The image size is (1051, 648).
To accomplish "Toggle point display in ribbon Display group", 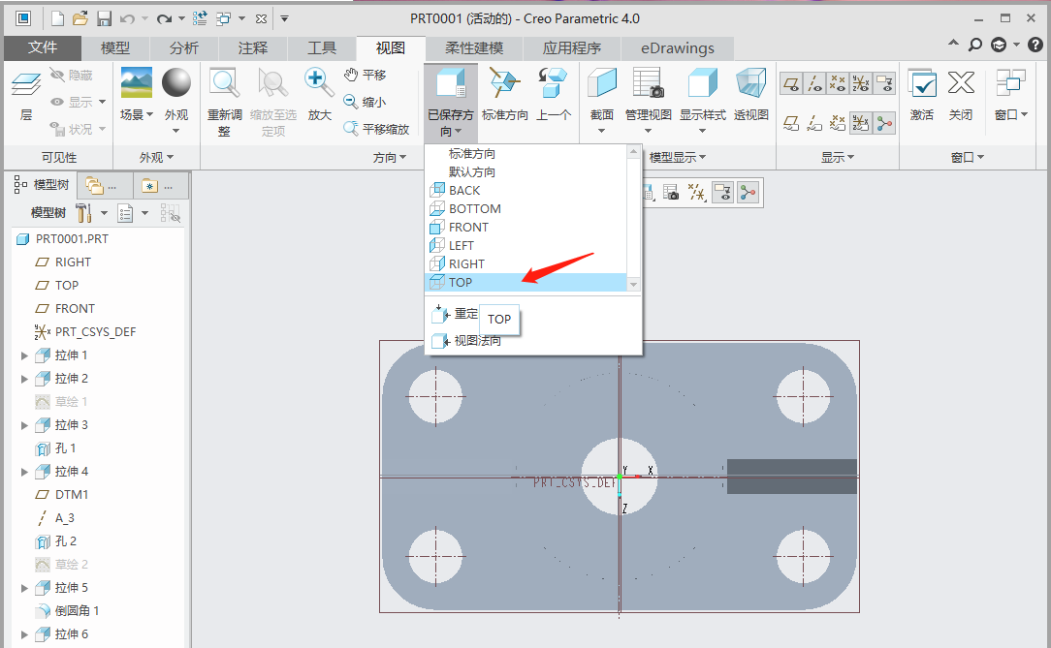I will click(x=838, y=83).
